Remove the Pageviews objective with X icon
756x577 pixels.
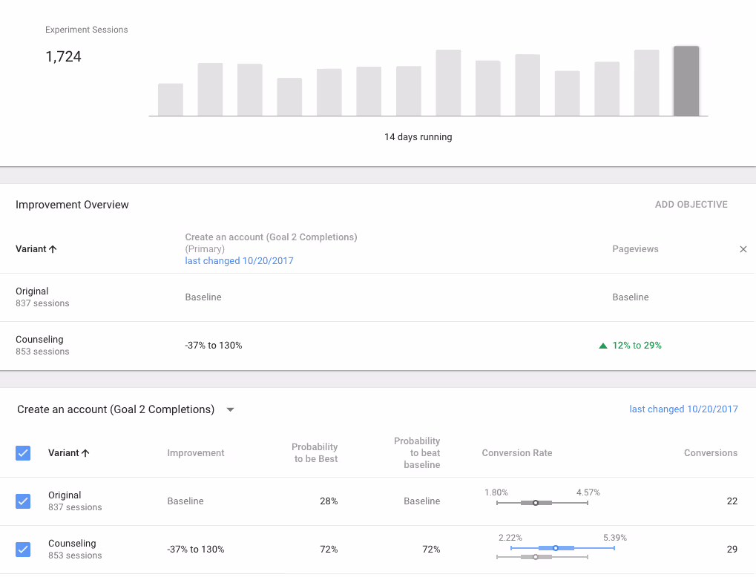pos(743,249)
